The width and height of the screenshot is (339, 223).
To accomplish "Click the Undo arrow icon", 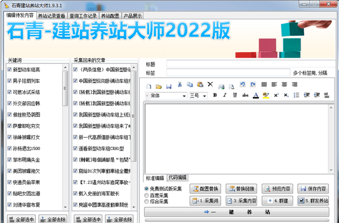I will 242,84.
